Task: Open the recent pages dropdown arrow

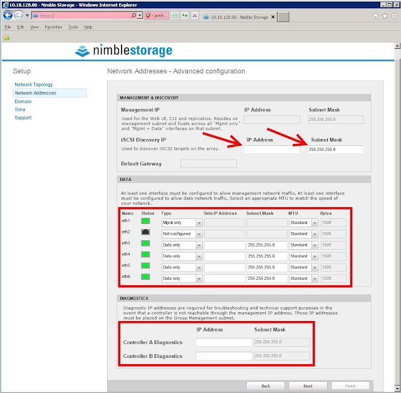Action: 27,16
